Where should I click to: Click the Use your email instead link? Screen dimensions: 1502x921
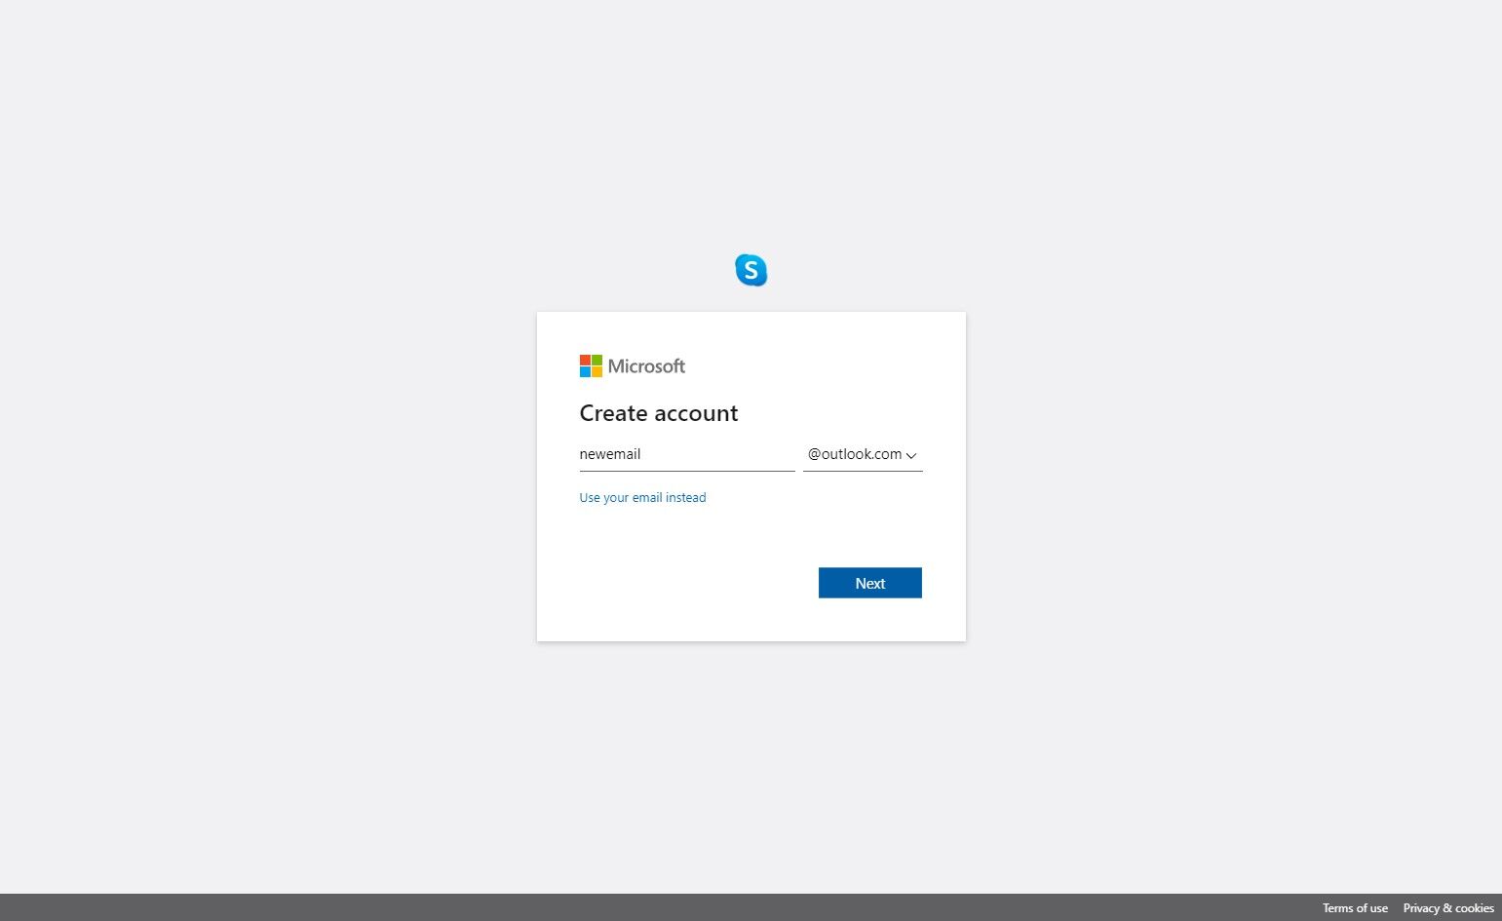tap(642, 498)
